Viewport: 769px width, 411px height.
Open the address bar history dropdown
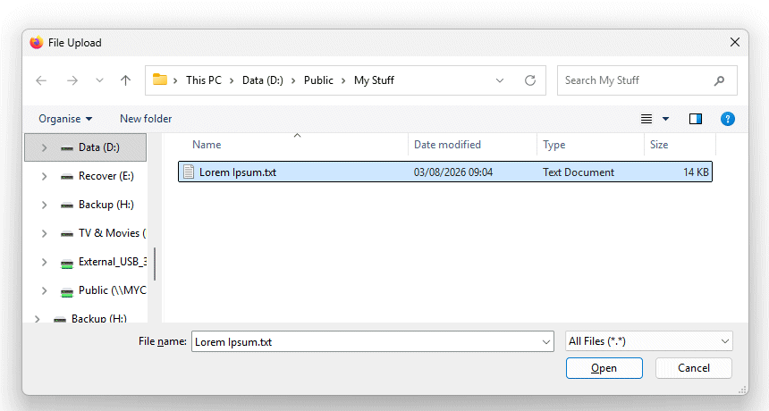click(x=500, y=80)
